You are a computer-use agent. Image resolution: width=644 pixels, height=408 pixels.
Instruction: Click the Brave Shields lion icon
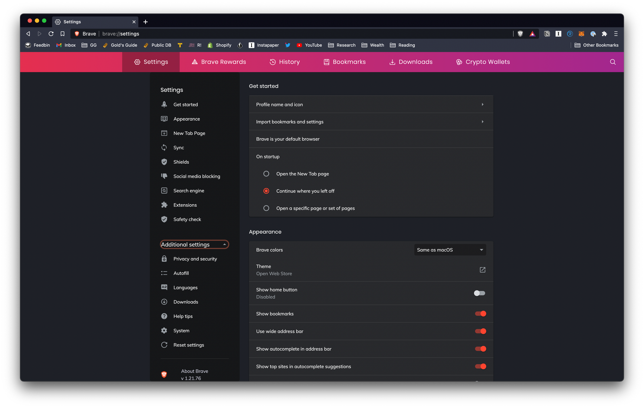click(x=520, y=34)
